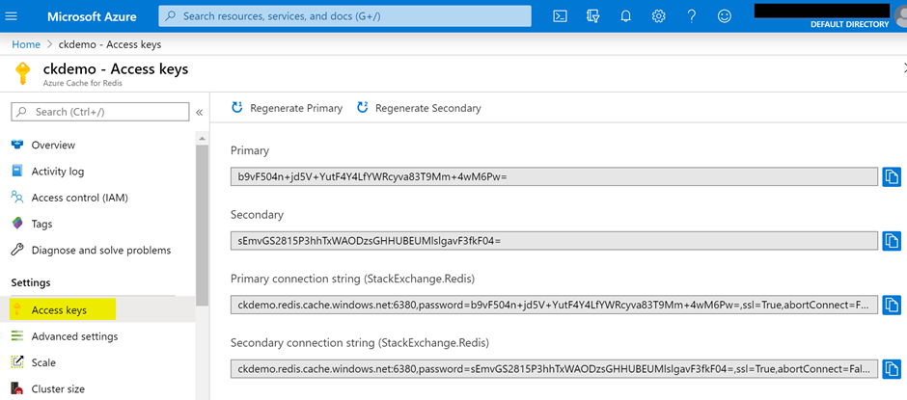This screenshot has height=400, width=907.
Task: Open the hamburger portal menu
Action: pos(11,16)
